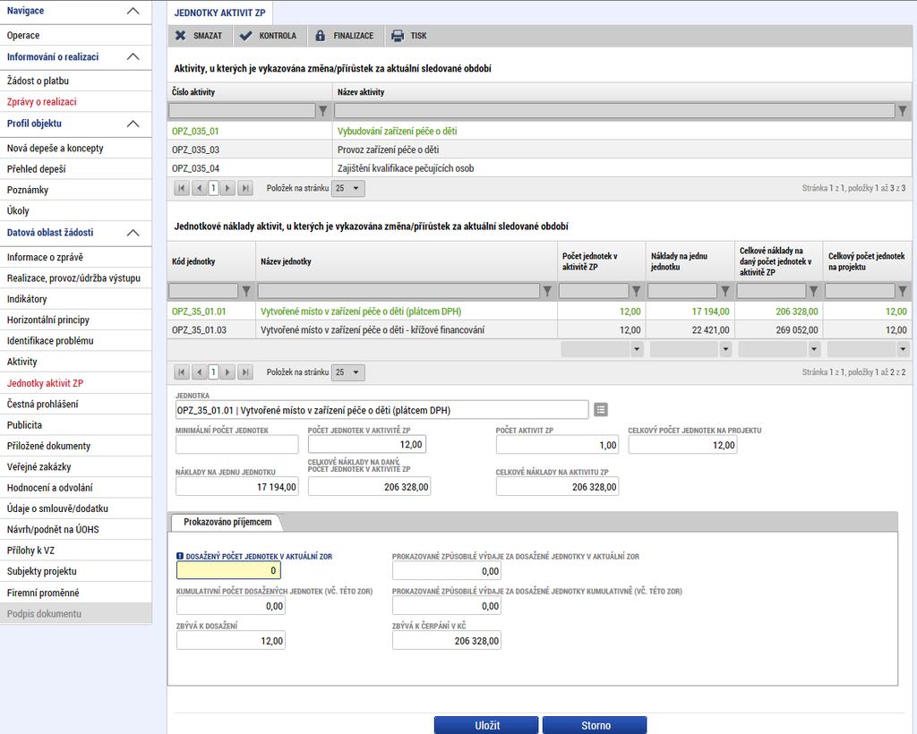917x734 pixels.
Task: Select unit row OPZ_35_01.01
Action: tap(539, 312)
